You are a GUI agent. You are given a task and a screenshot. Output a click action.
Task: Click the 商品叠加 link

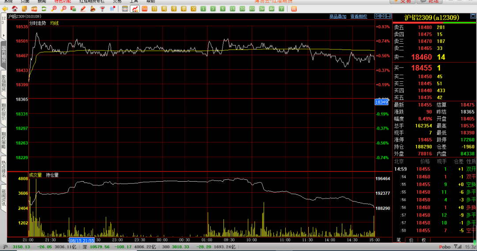[338, 17]
